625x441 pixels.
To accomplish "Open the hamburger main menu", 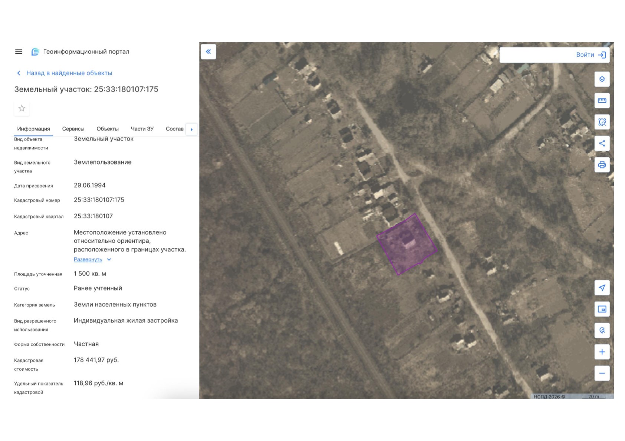I will coord(19,52).
